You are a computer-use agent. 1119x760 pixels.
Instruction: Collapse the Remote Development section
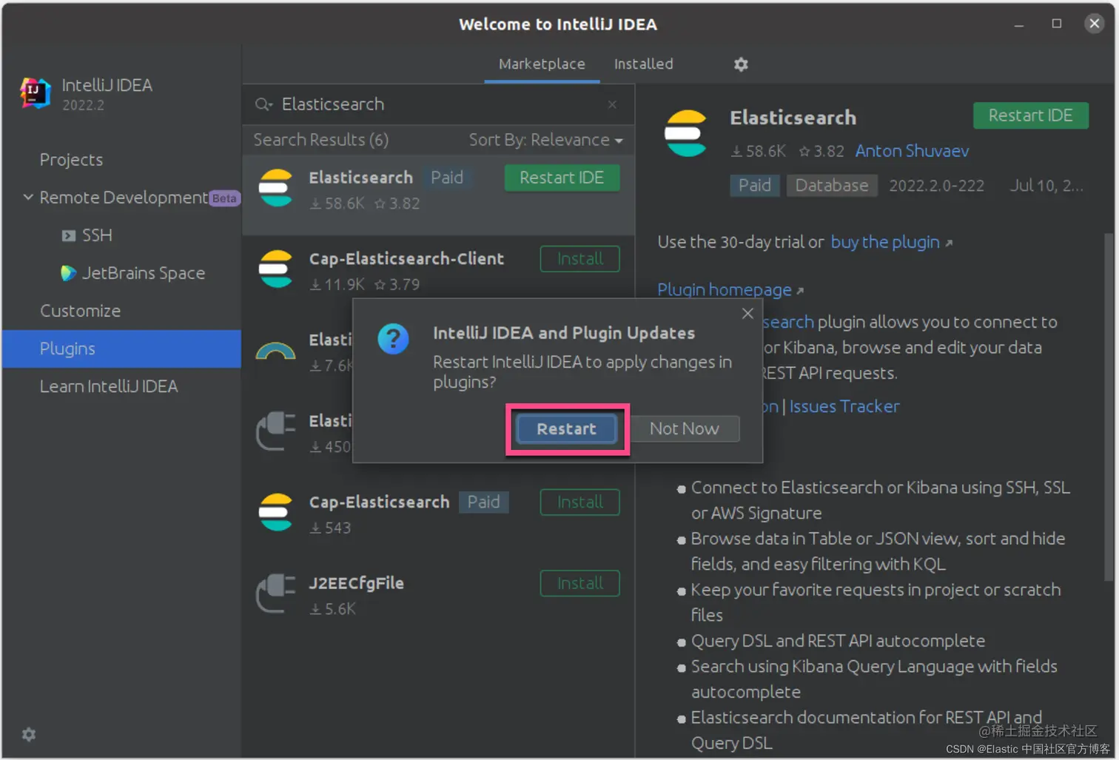(28, 198)
